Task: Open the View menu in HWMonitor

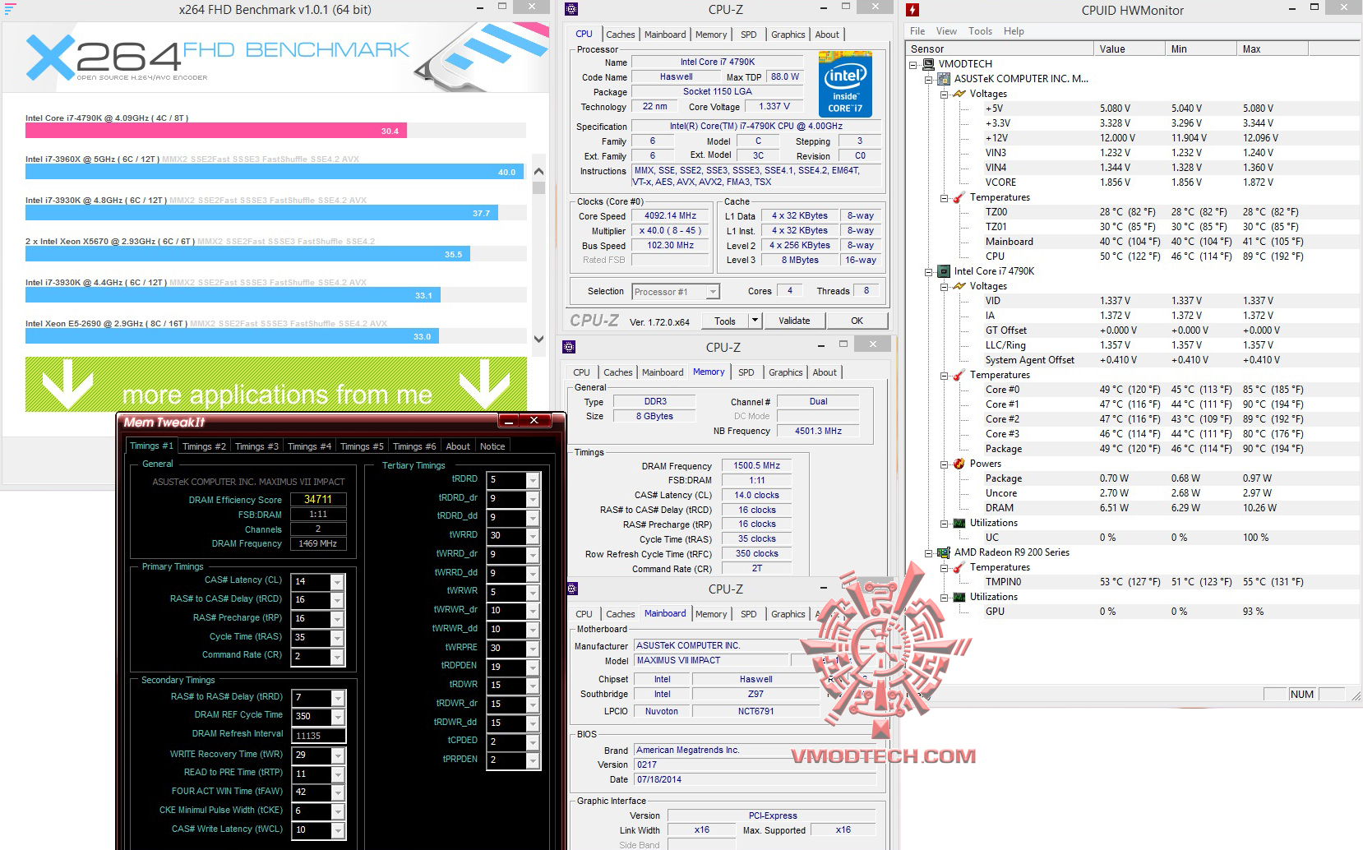Action: pos(946,31)
